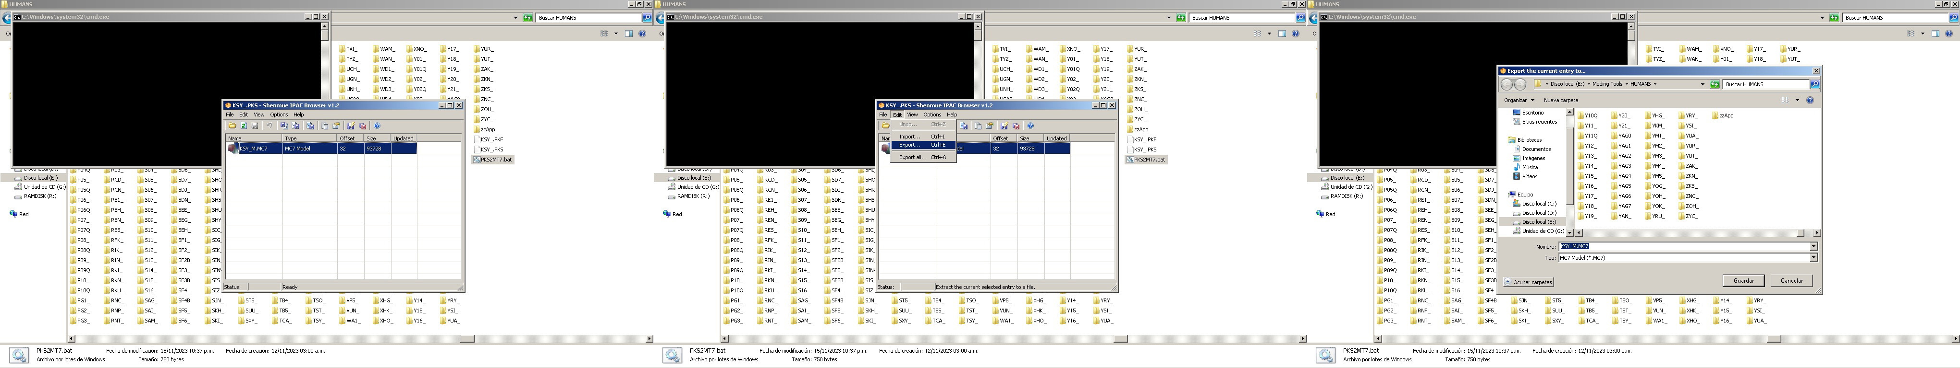Viewport: 1960px width, 368px height.
Task: Select Sitios recientes in Export dialog
Action: 1535,121
